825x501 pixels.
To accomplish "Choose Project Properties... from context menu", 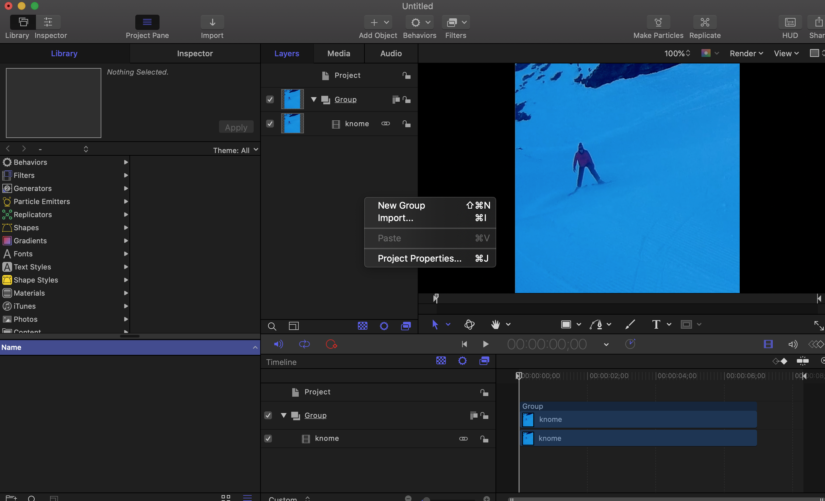I will coord(430,258).
